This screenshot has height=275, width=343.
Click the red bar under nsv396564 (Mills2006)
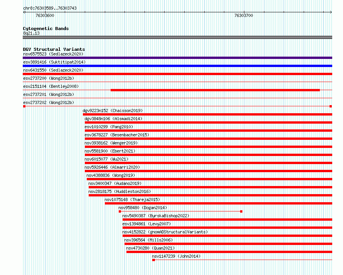point(229,244)
